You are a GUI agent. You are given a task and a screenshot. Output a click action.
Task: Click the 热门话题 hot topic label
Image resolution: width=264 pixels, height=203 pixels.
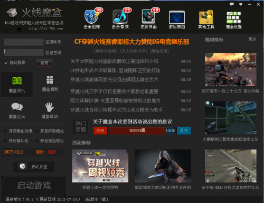81,126
